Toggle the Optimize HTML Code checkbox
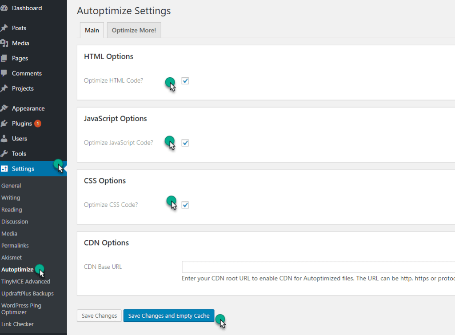Image resolution: width=455 pixels, height=335 pixels. point(185,81)
